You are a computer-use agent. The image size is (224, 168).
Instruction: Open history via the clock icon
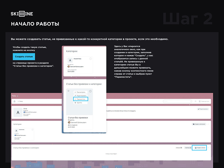[x=195, y=101]
